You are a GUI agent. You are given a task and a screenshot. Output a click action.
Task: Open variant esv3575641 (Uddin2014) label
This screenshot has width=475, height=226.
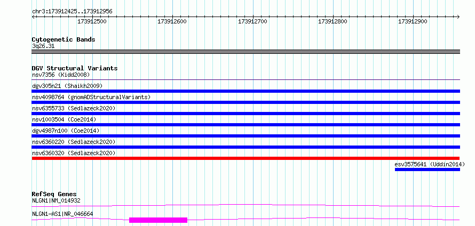click(x=430, y=164)
